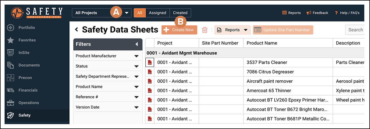Open PDF icon for Aircraft paint remover
370x129 pixels.
tap(150, 81)
